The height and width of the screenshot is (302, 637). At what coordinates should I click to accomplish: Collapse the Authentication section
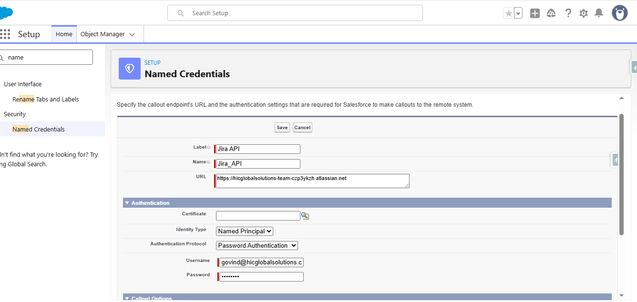point(127,203)
